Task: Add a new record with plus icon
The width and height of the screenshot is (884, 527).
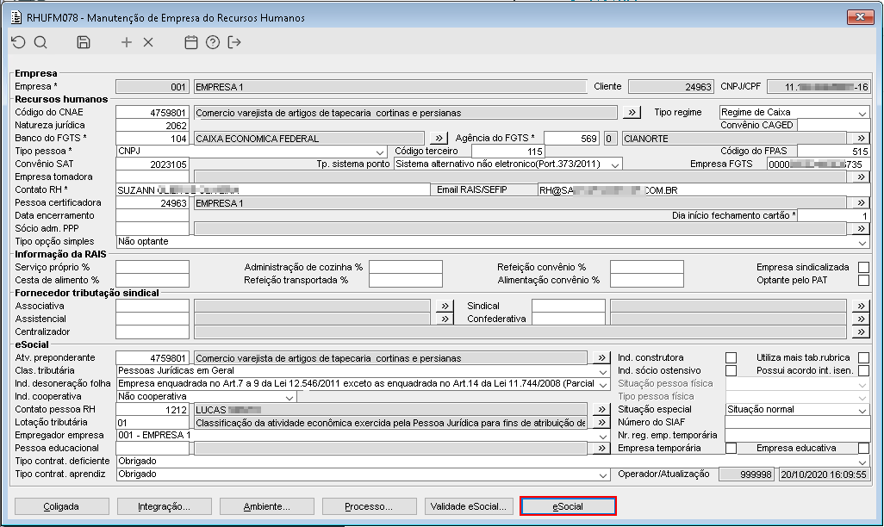Action: [127, 42]
